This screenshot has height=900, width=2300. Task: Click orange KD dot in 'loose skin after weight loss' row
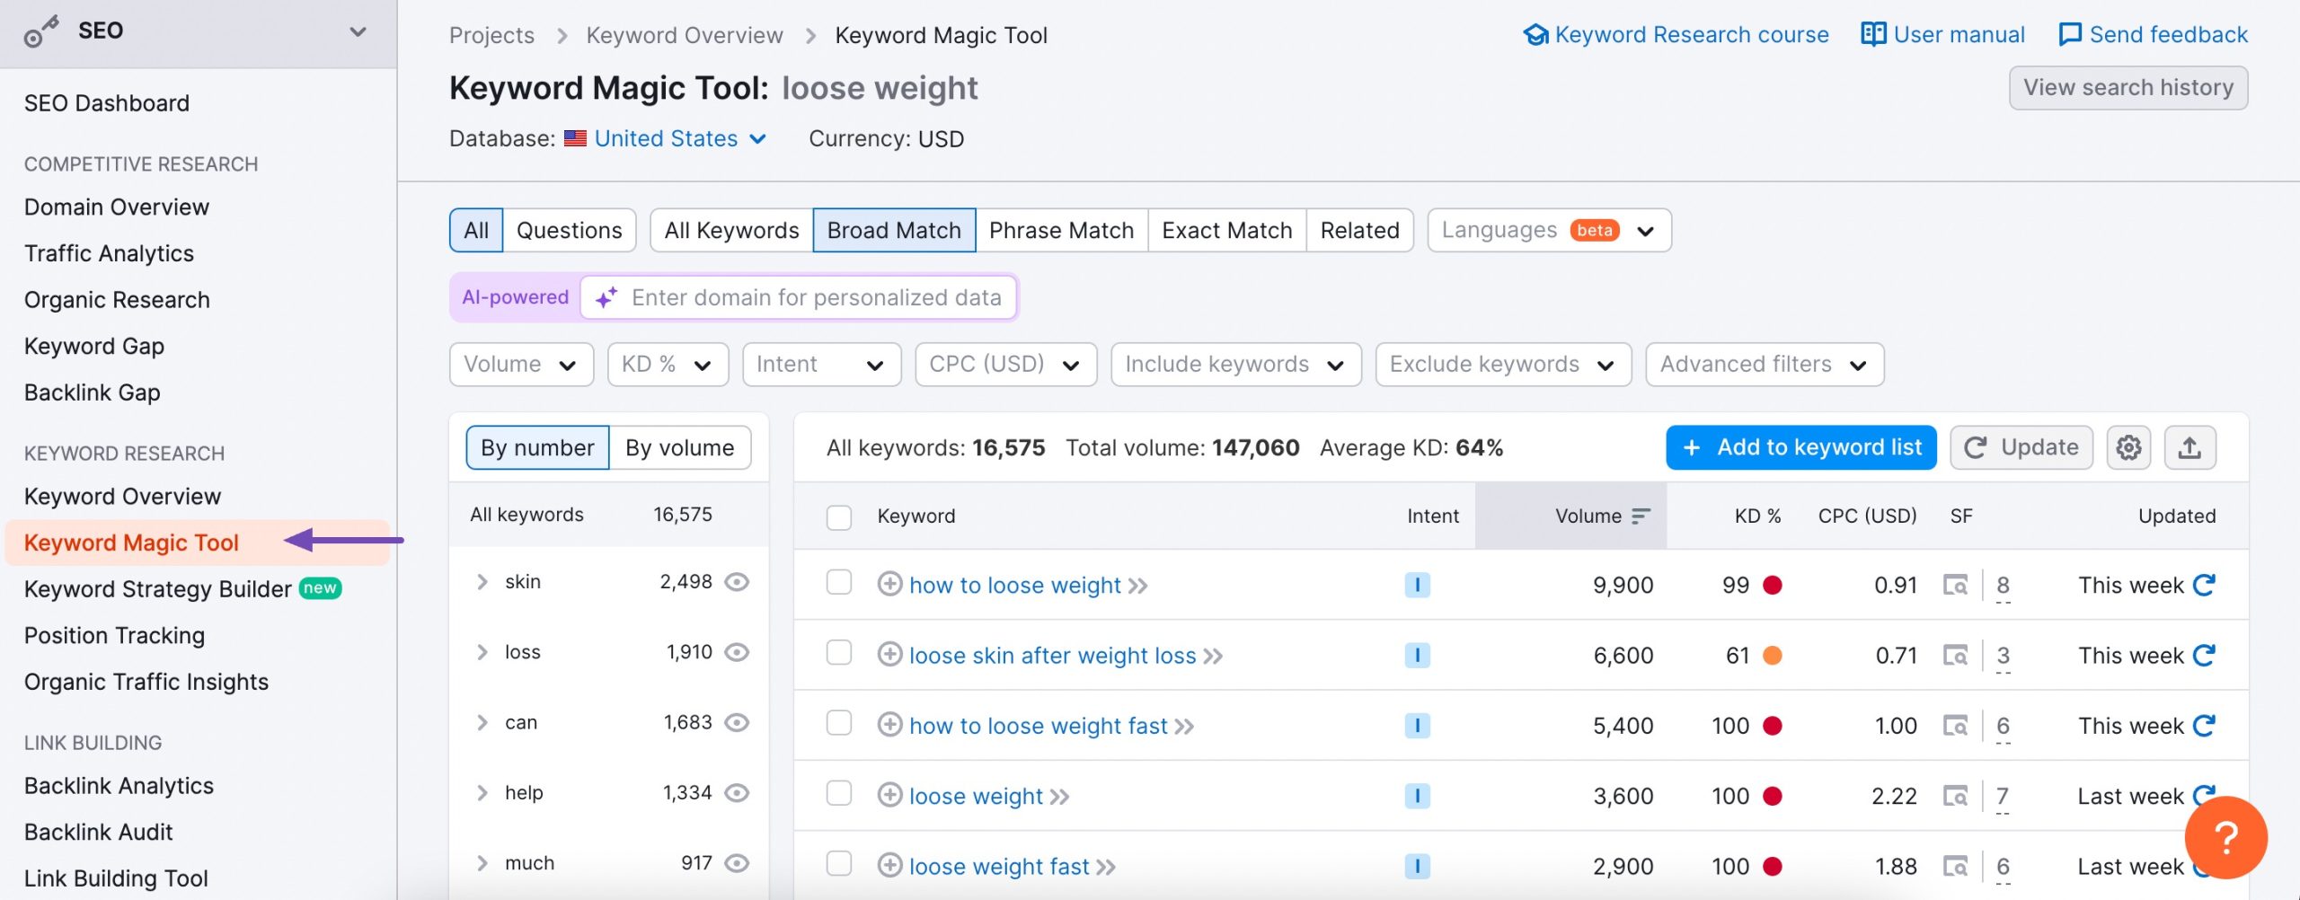tap(1772, 655)
